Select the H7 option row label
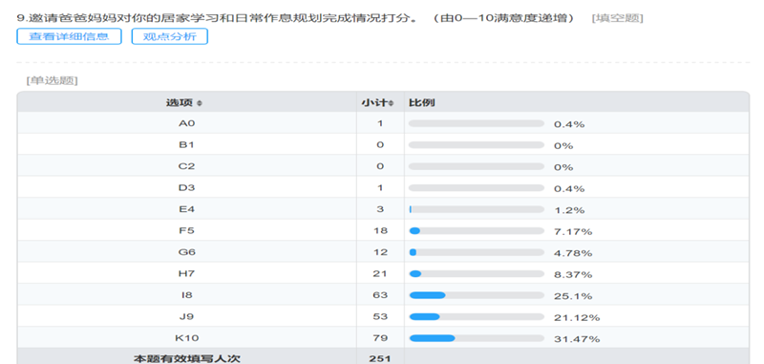764x364 pixels. click(186, 274)
